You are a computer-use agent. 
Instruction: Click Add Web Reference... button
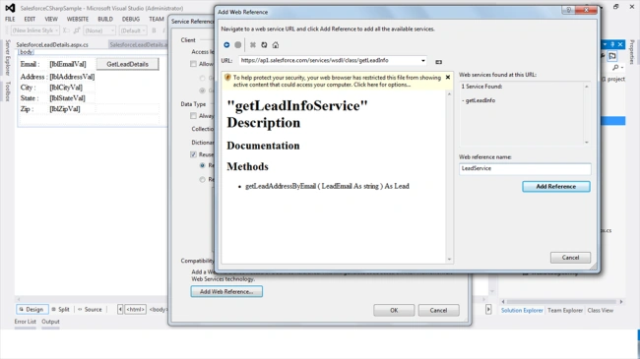pyautogui.click(x=226, y=291)
